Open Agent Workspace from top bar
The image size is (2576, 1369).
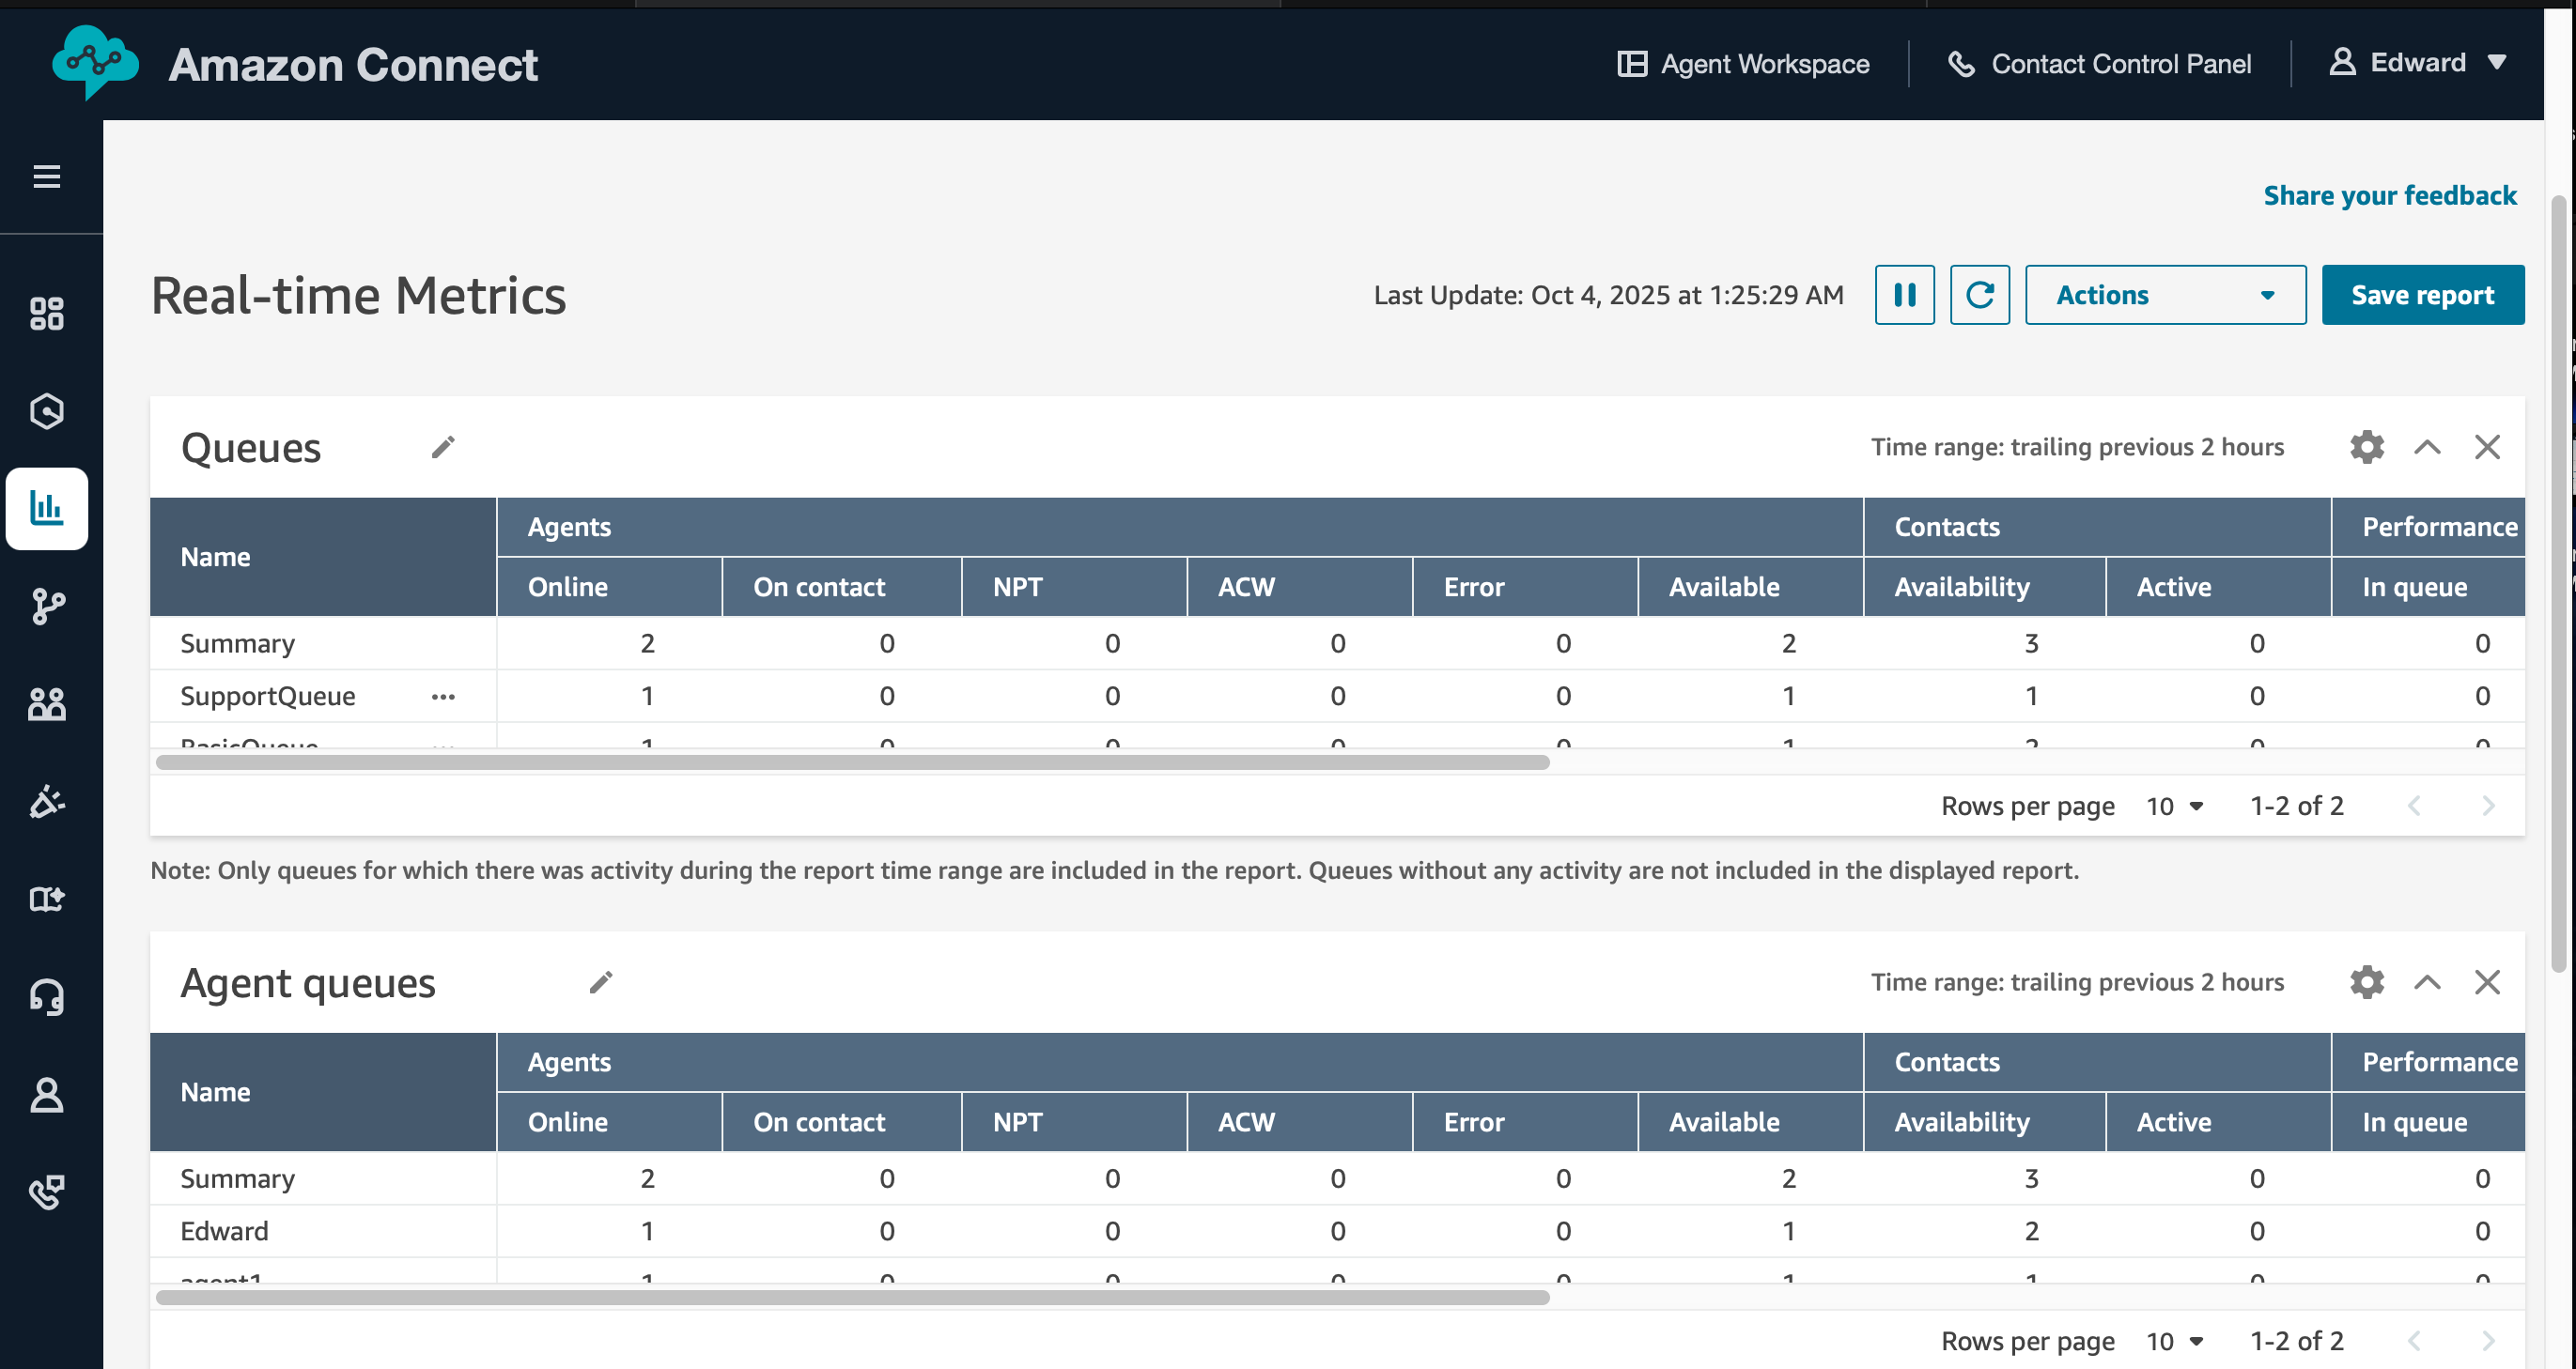pyautogui.click(x=1743, y=64)
